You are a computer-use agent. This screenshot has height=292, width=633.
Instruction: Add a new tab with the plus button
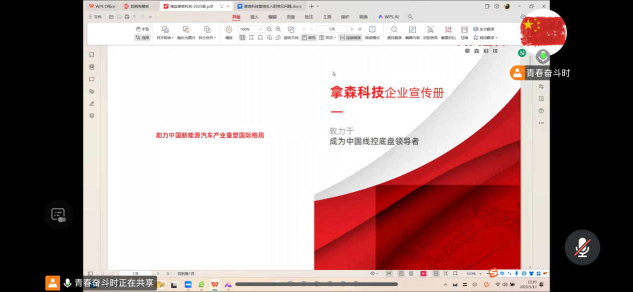(311, 6)
